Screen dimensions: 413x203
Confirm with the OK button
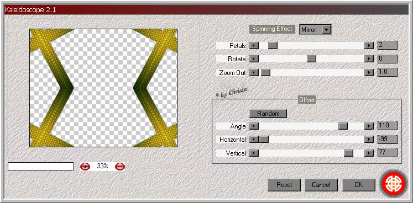point(358,185)
